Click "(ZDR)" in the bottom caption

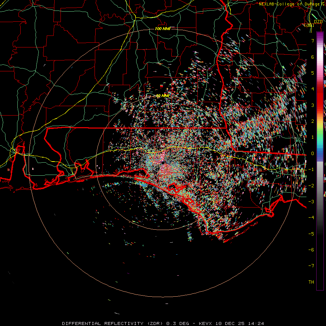click(155, 323)
